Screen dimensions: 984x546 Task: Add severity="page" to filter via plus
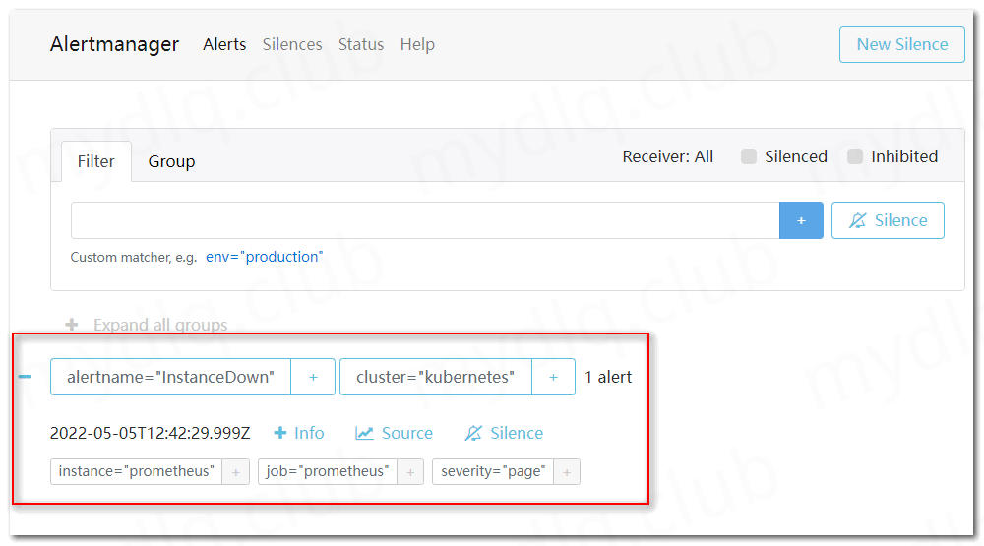pos(567,472)
